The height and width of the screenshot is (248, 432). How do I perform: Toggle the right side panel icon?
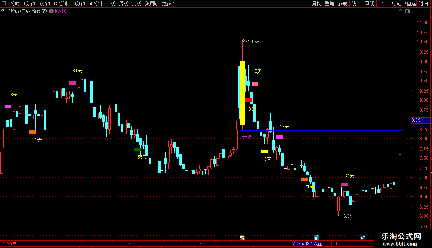coord(408,11)
